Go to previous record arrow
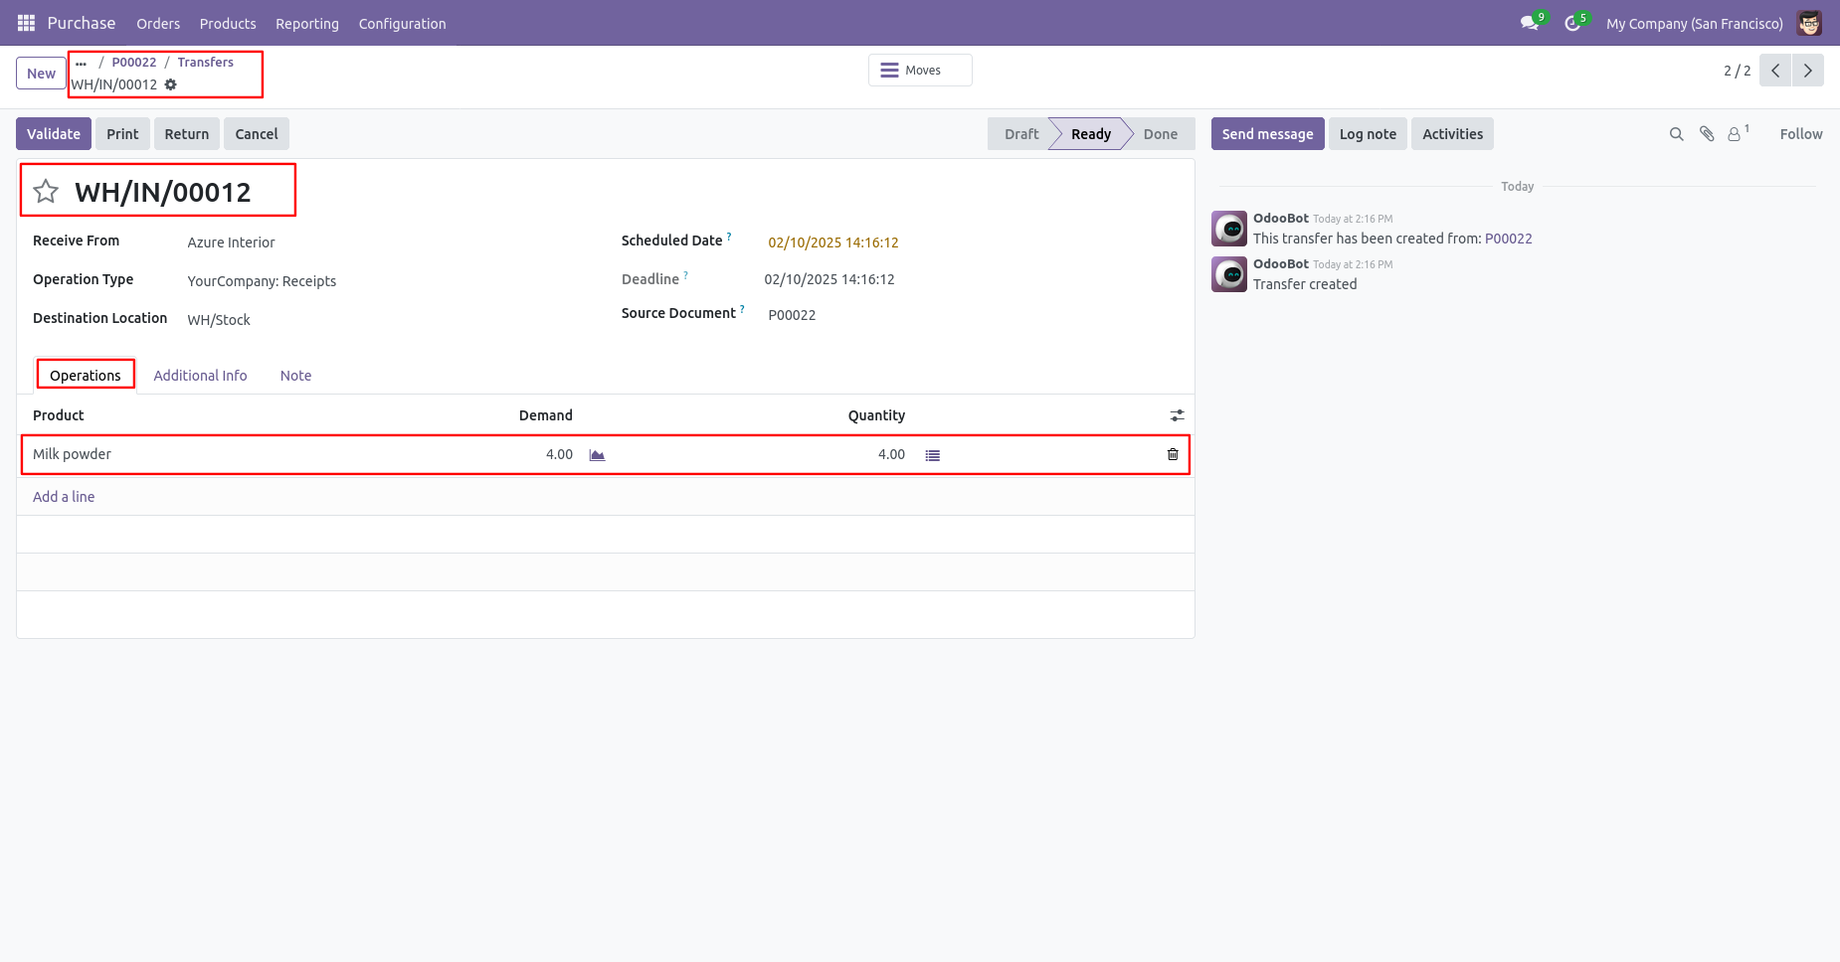 [1775, 71]
